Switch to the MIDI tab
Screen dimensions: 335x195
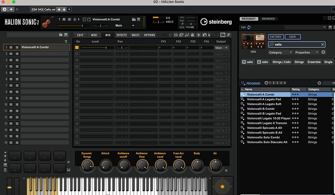(x=94, y=35)
